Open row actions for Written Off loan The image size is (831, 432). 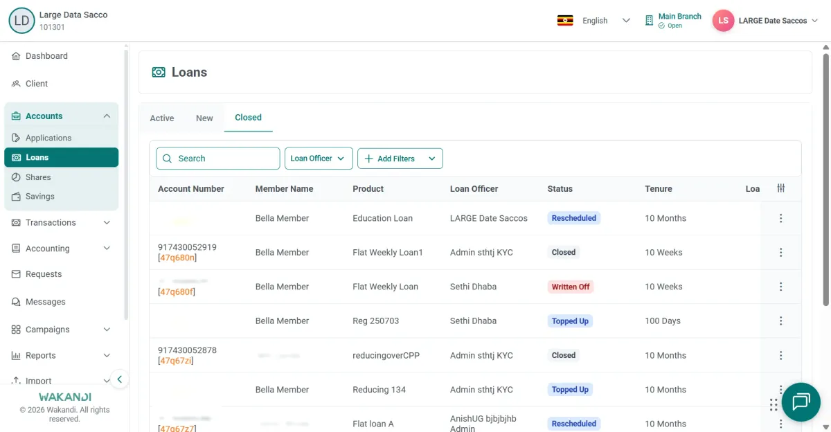pos(781,287)
